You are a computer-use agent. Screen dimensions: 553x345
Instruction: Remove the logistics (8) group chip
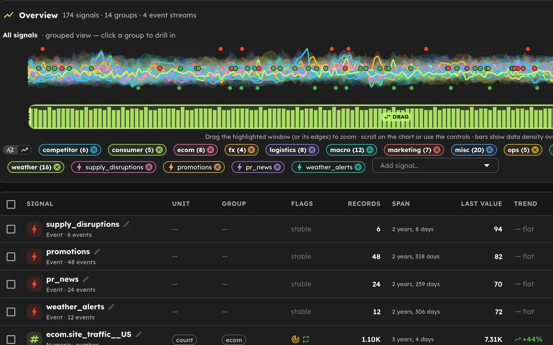312,150
